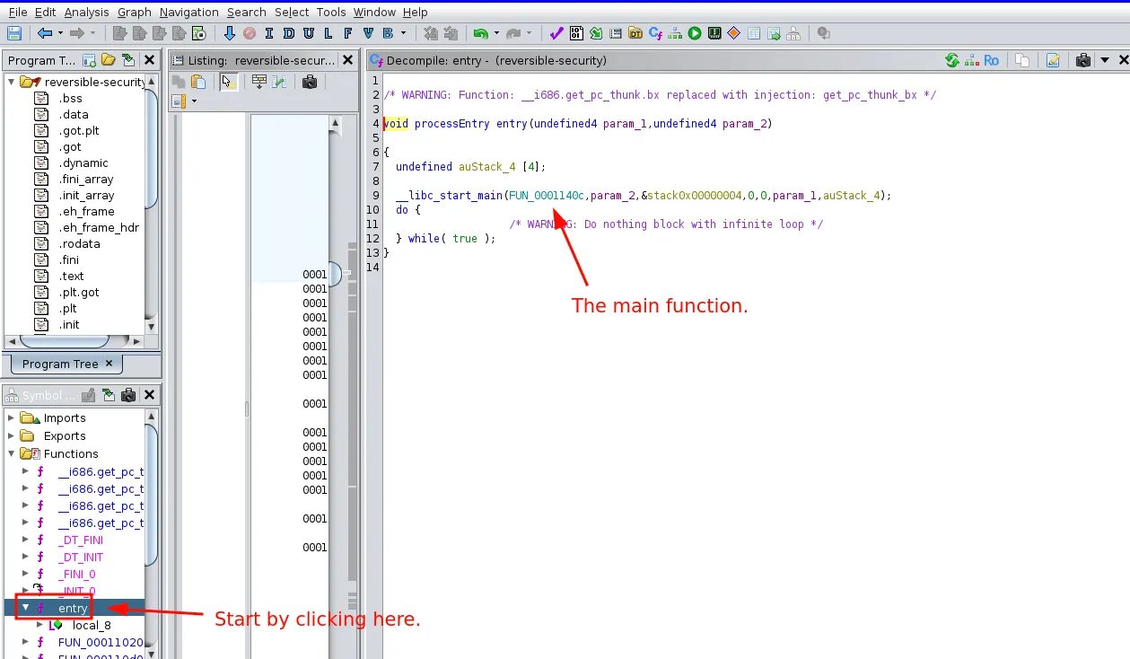This screenshot has width=1130, height=659.
Task: Select the _DT_INIT function
Action: 81,557
